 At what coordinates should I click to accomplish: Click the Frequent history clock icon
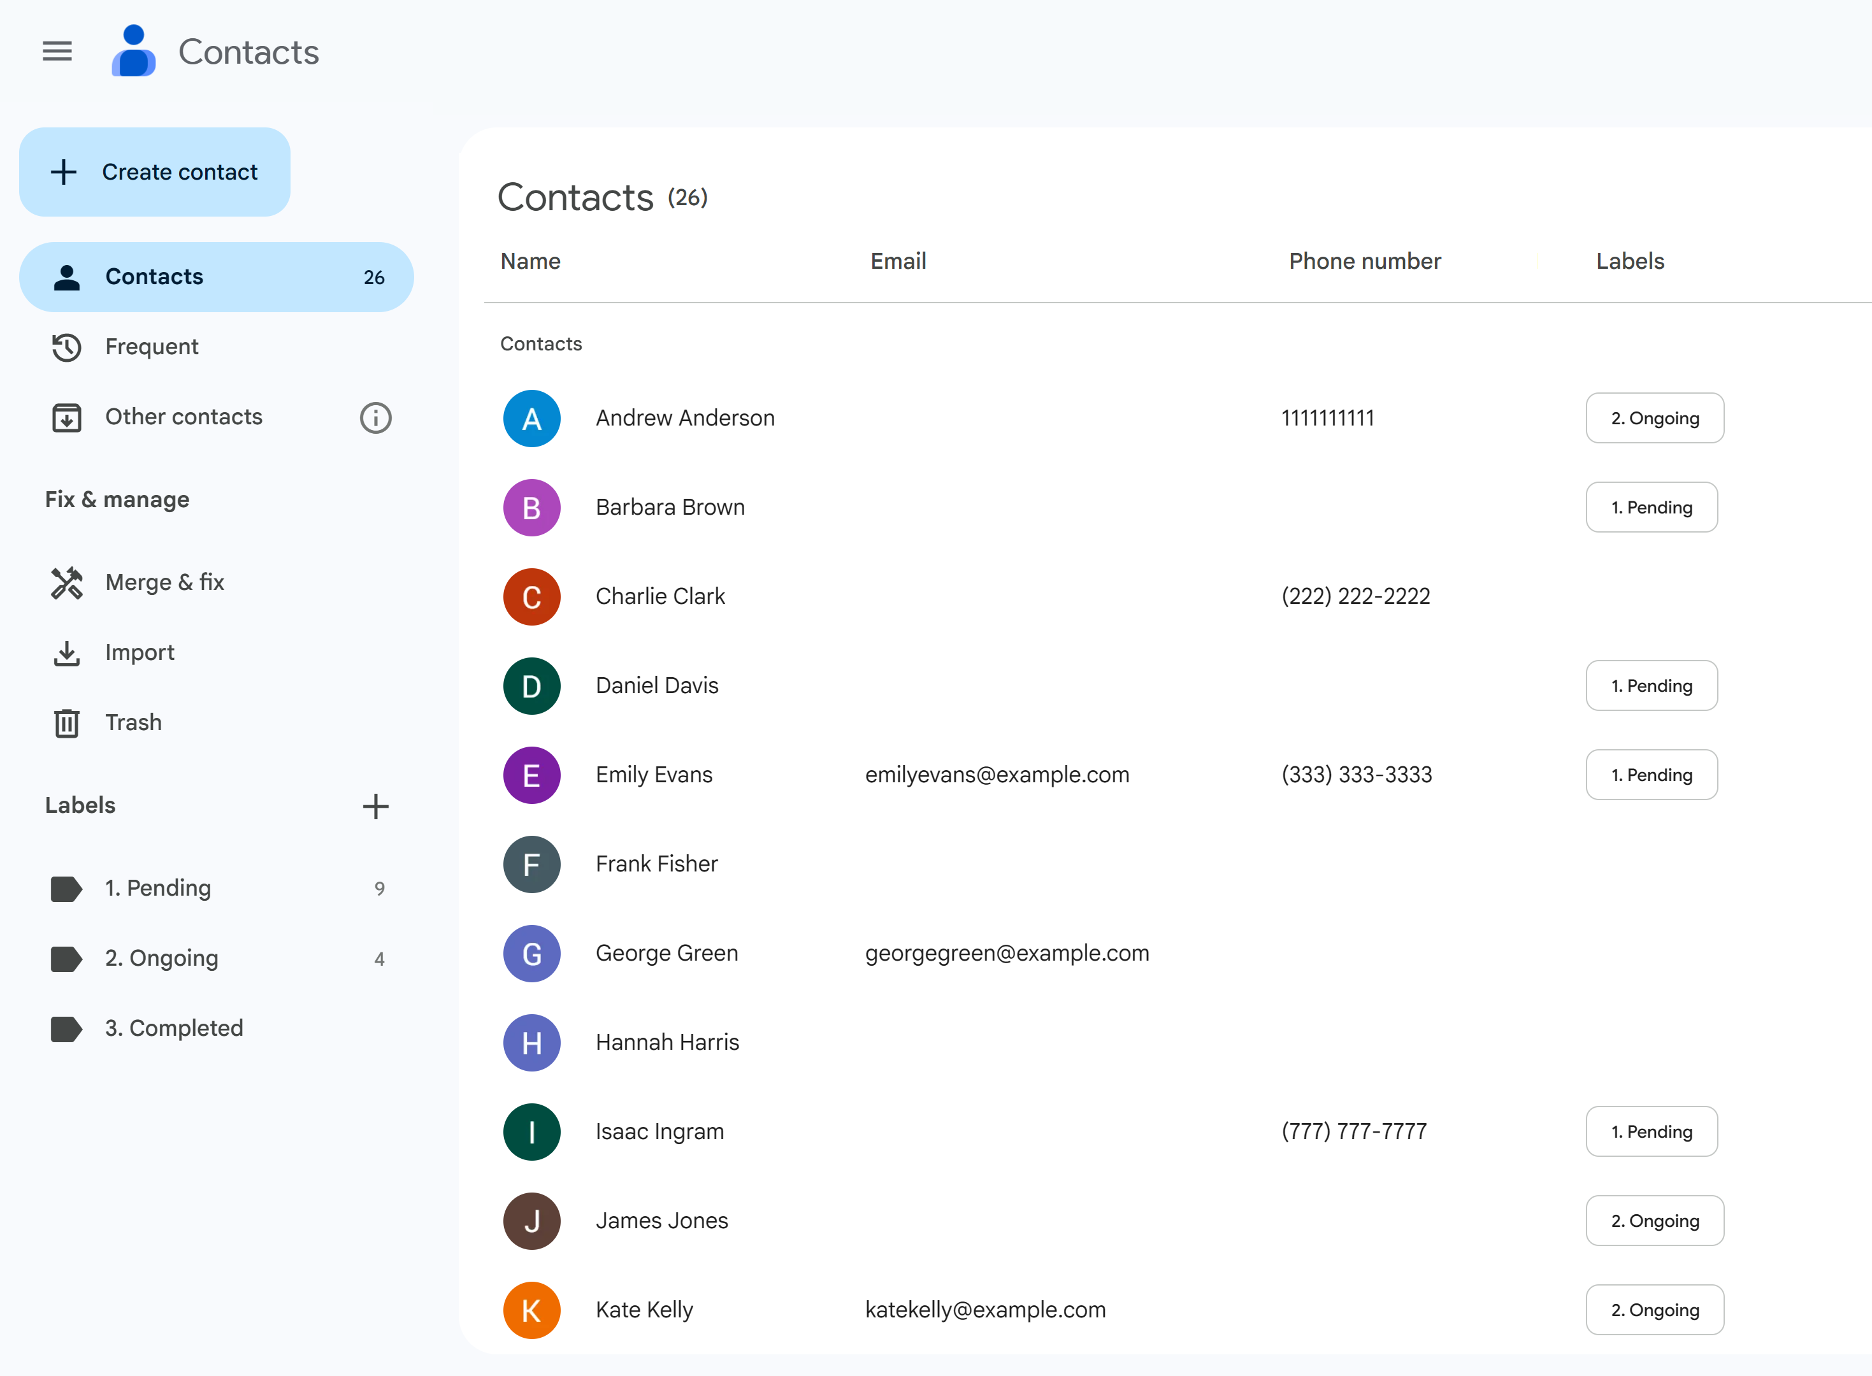click(67, 347)
